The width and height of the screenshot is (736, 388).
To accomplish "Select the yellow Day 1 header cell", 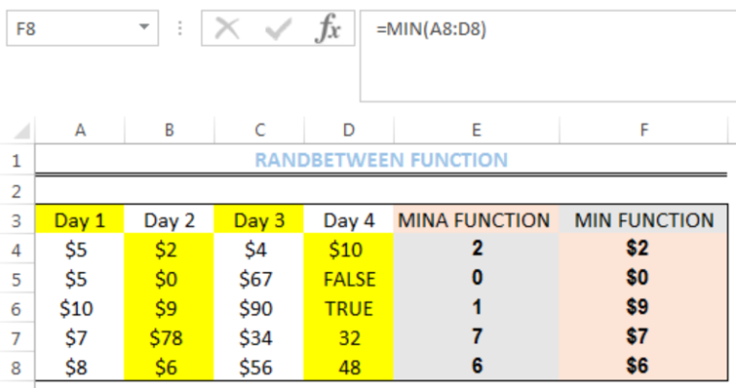I will pyautogui.click(x=80, y=219).
